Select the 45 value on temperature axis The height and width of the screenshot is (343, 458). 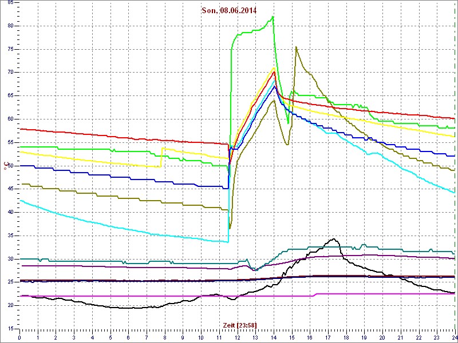point(10,189)
